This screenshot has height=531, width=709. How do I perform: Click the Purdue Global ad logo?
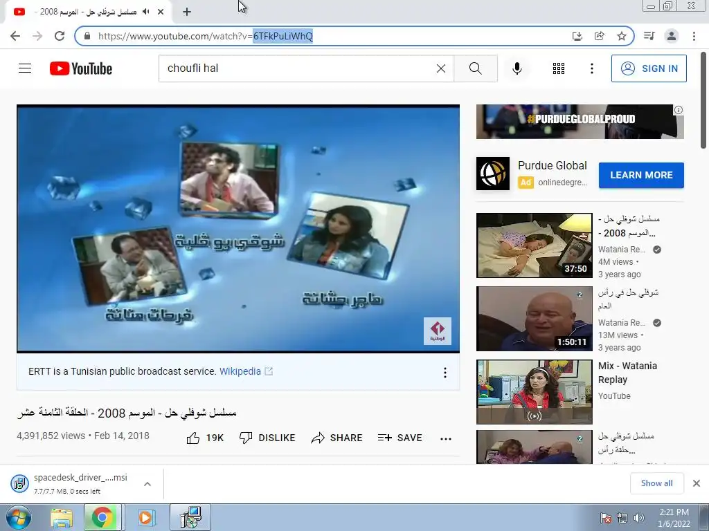[493, 174]
